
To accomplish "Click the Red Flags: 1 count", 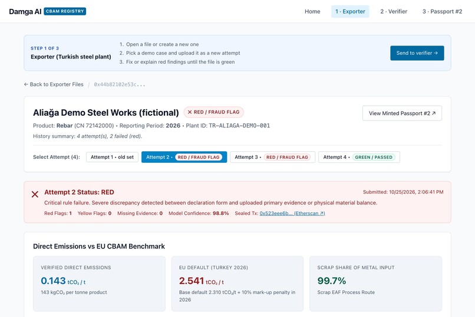I will [58, 213].
